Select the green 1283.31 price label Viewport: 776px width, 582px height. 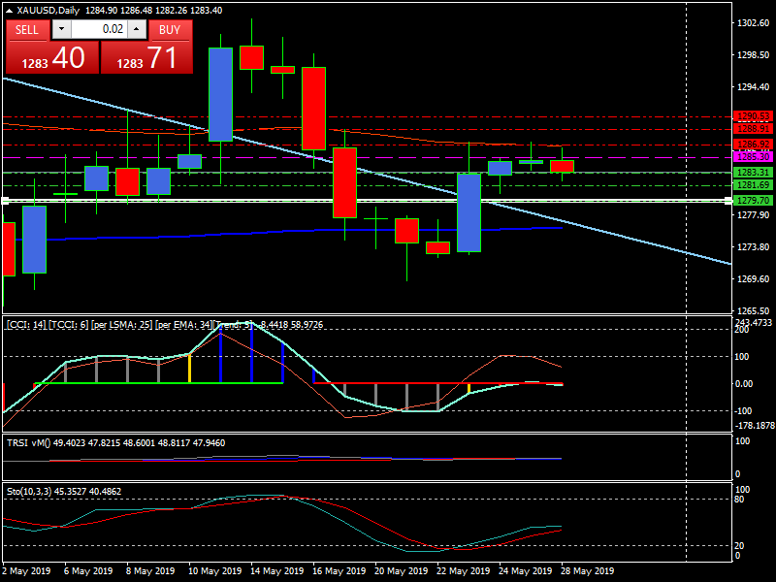753,173
